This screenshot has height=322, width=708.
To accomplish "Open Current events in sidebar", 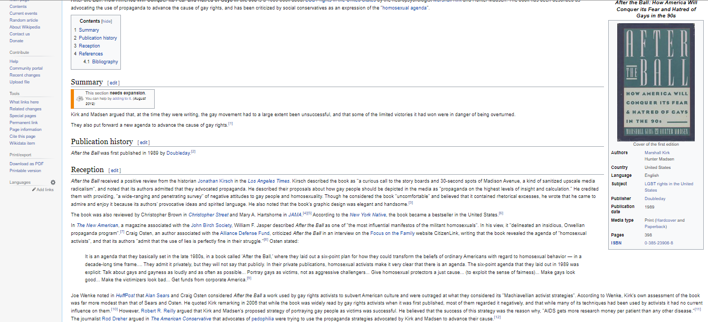I will point(23,13).
